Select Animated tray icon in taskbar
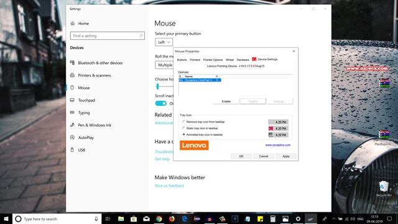 click(x=184, y=134)
